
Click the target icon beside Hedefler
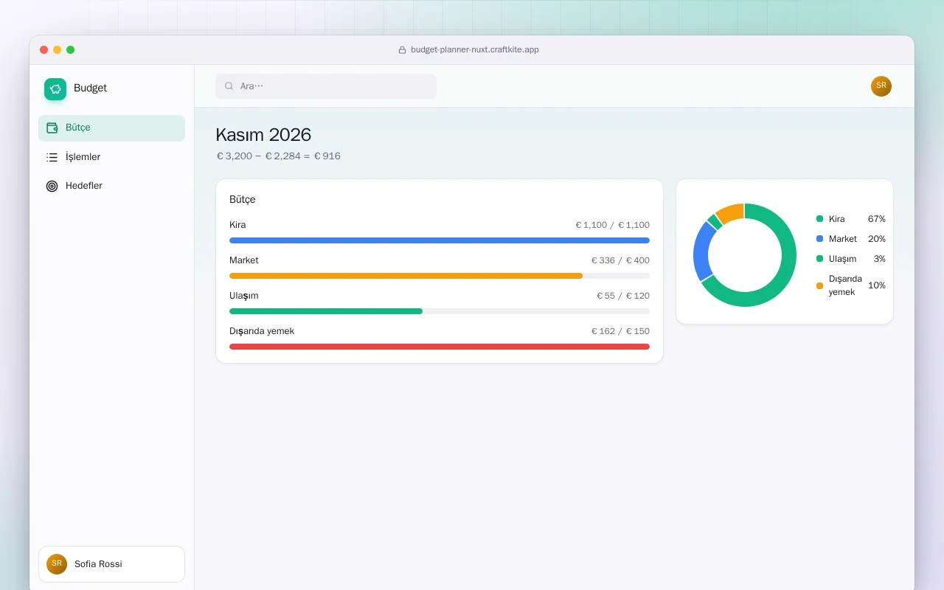point(52,186)
